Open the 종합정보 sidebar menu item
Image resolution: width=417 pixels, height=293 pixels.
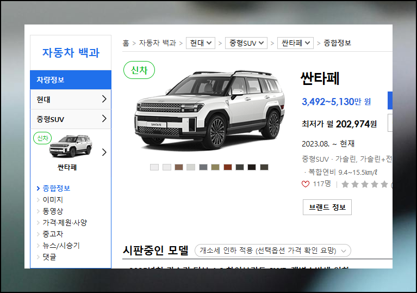(x=56, y=188)
